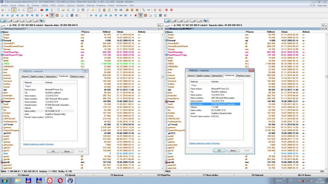Click Odebrat vlastnosti link in left dialog

(x=38, y=144)
